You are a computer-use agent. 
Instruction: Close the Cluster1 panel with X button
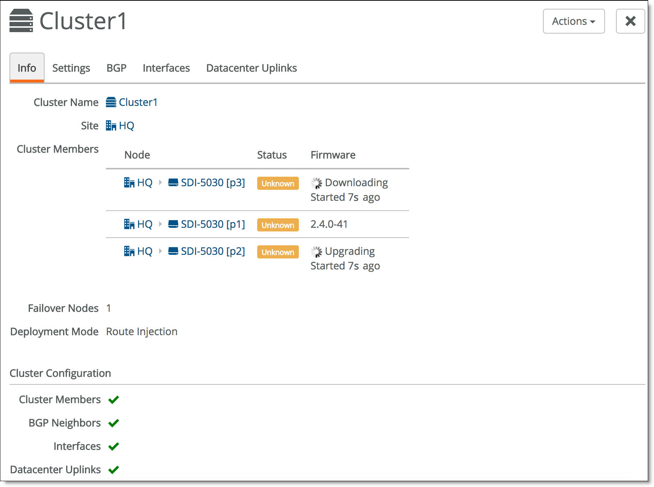(x=630, y=21)
